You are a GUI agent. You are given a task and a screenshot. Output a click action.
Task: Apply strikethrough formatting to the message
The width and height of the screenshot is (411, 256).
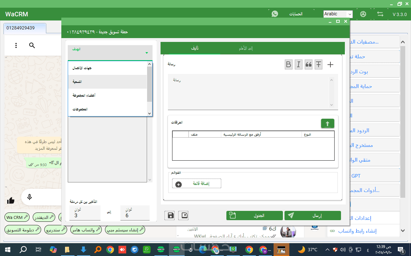[x=319, y=65]
